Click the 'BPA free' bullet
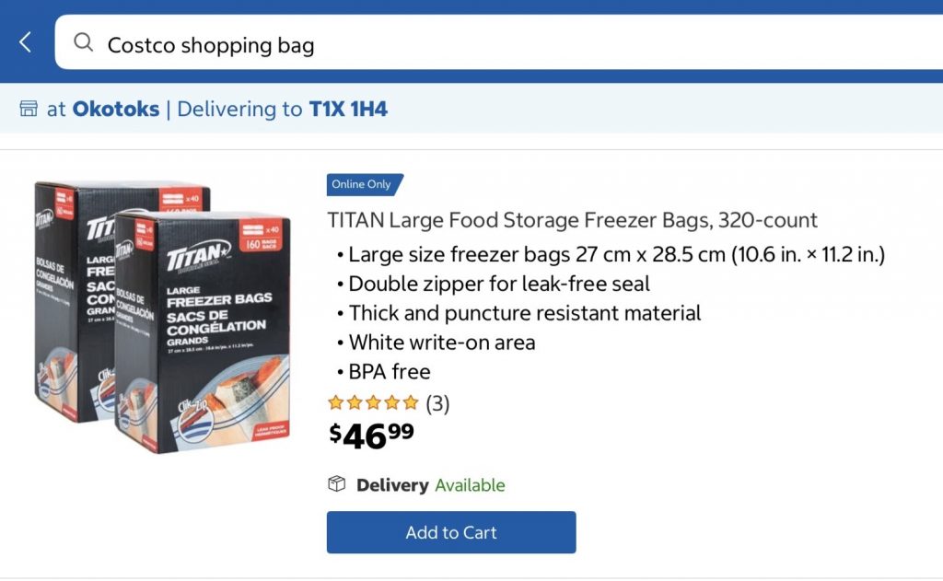 click(389, 372)
